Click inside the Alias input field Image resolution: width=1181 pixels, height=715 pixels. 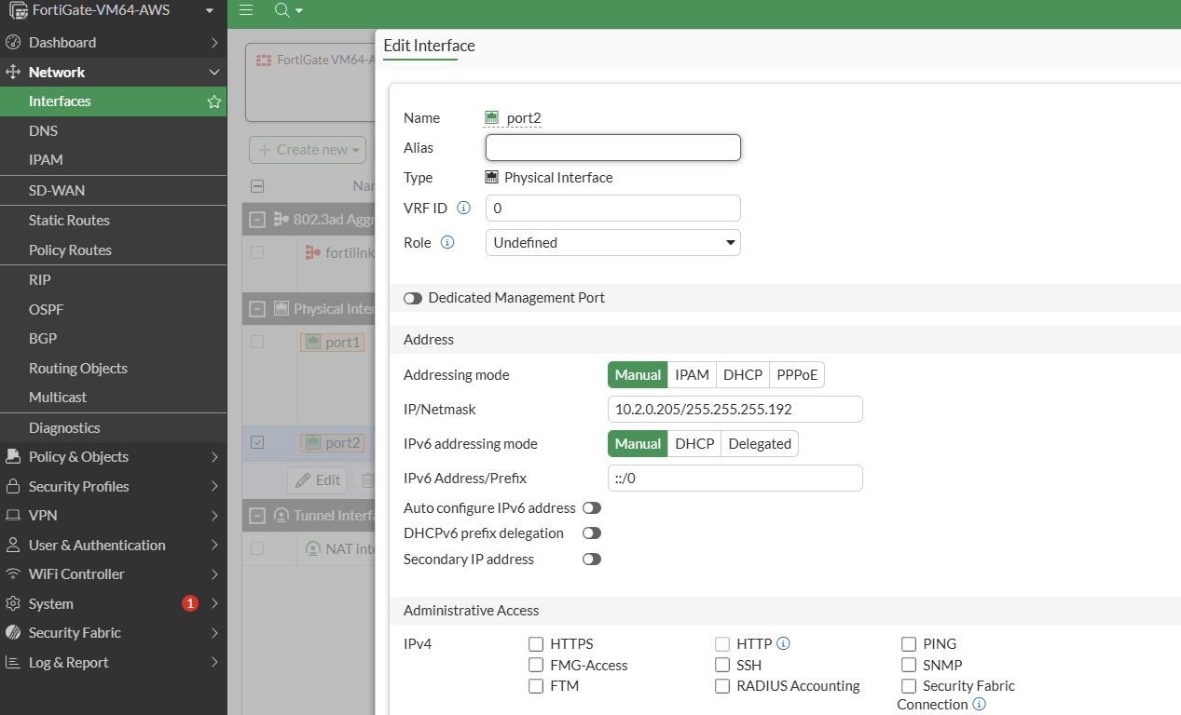tap(612, 147)
